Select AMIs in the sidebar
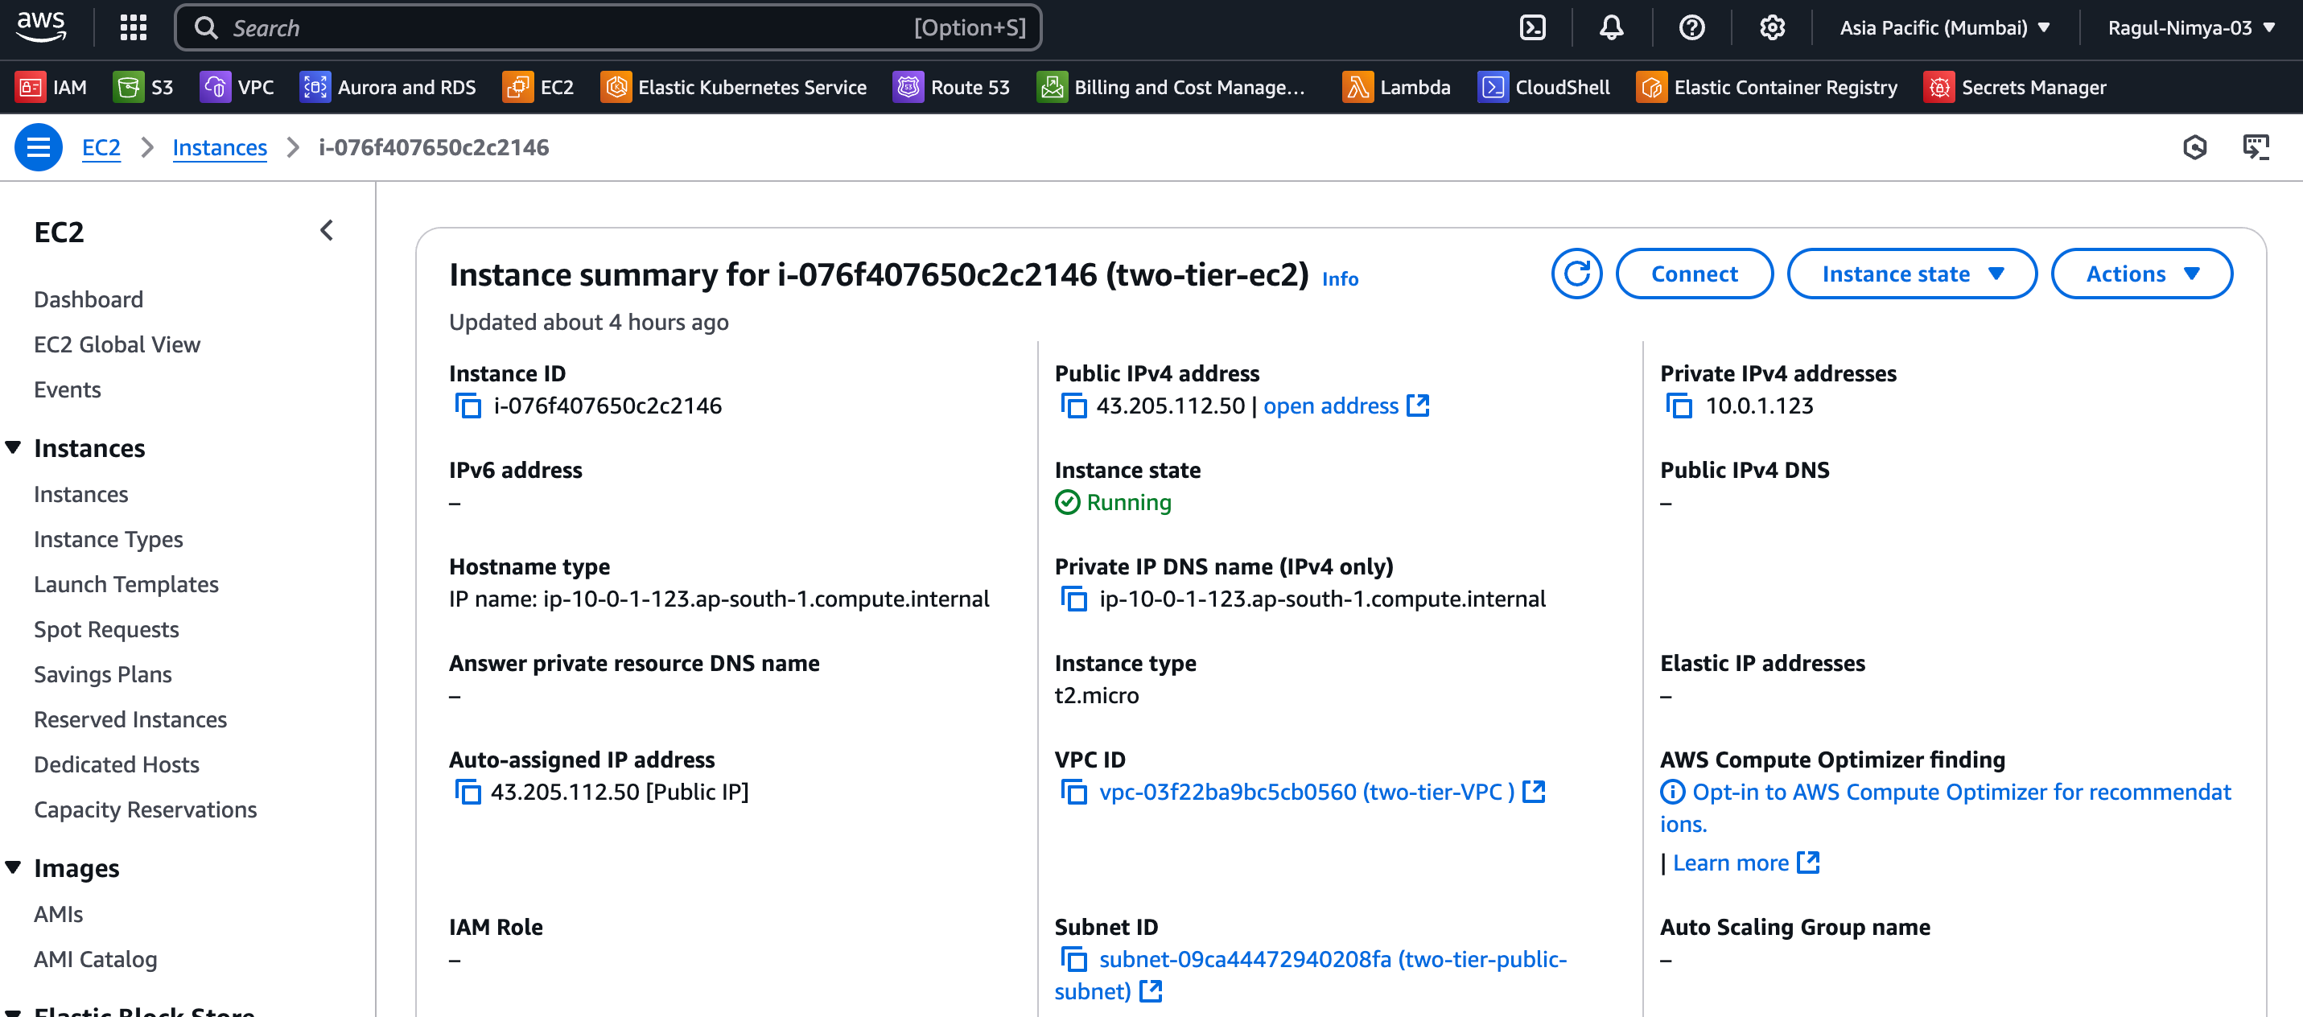Viewport: 2303px width, 1017px height. 58,914
